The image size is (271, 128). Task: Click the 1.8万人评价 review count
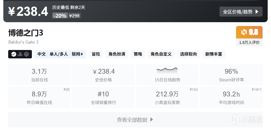pyautogui.click(x=249, y=43)
